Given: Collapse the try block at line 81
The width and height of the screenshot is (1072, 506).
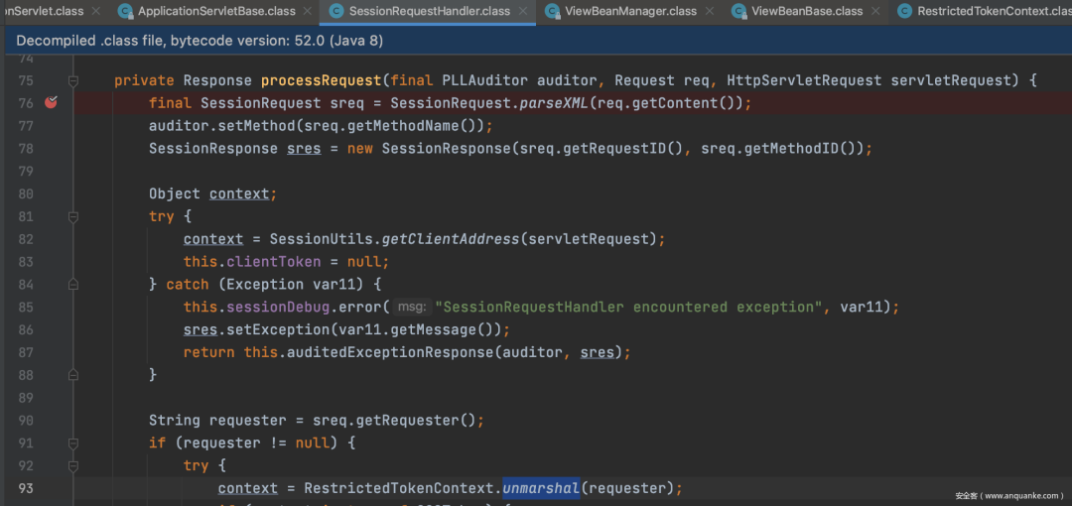Looking at the screenshot, I should tap(73, 216).
